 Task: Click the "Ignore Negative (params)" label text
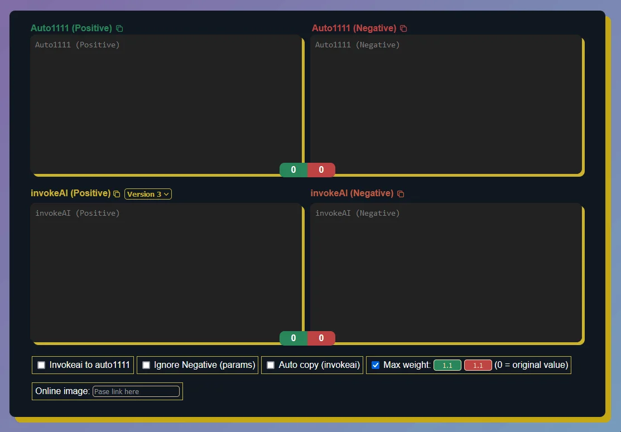point(204,365)
